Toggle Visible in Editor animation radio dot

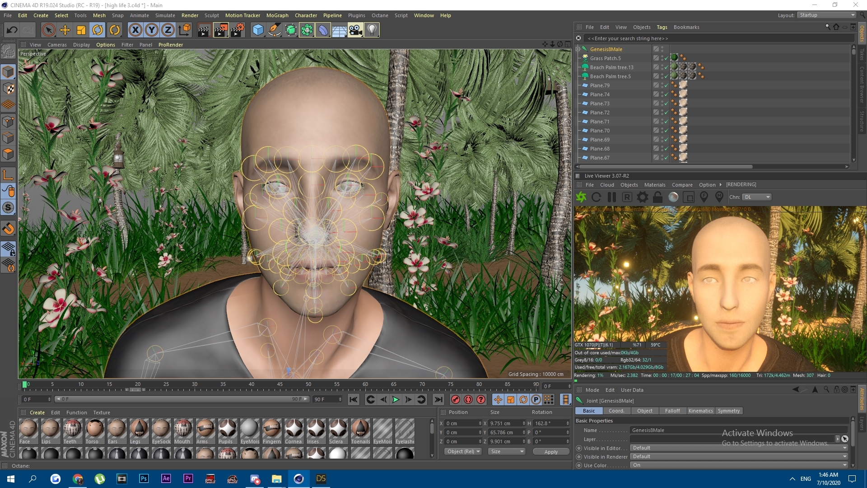579,448
